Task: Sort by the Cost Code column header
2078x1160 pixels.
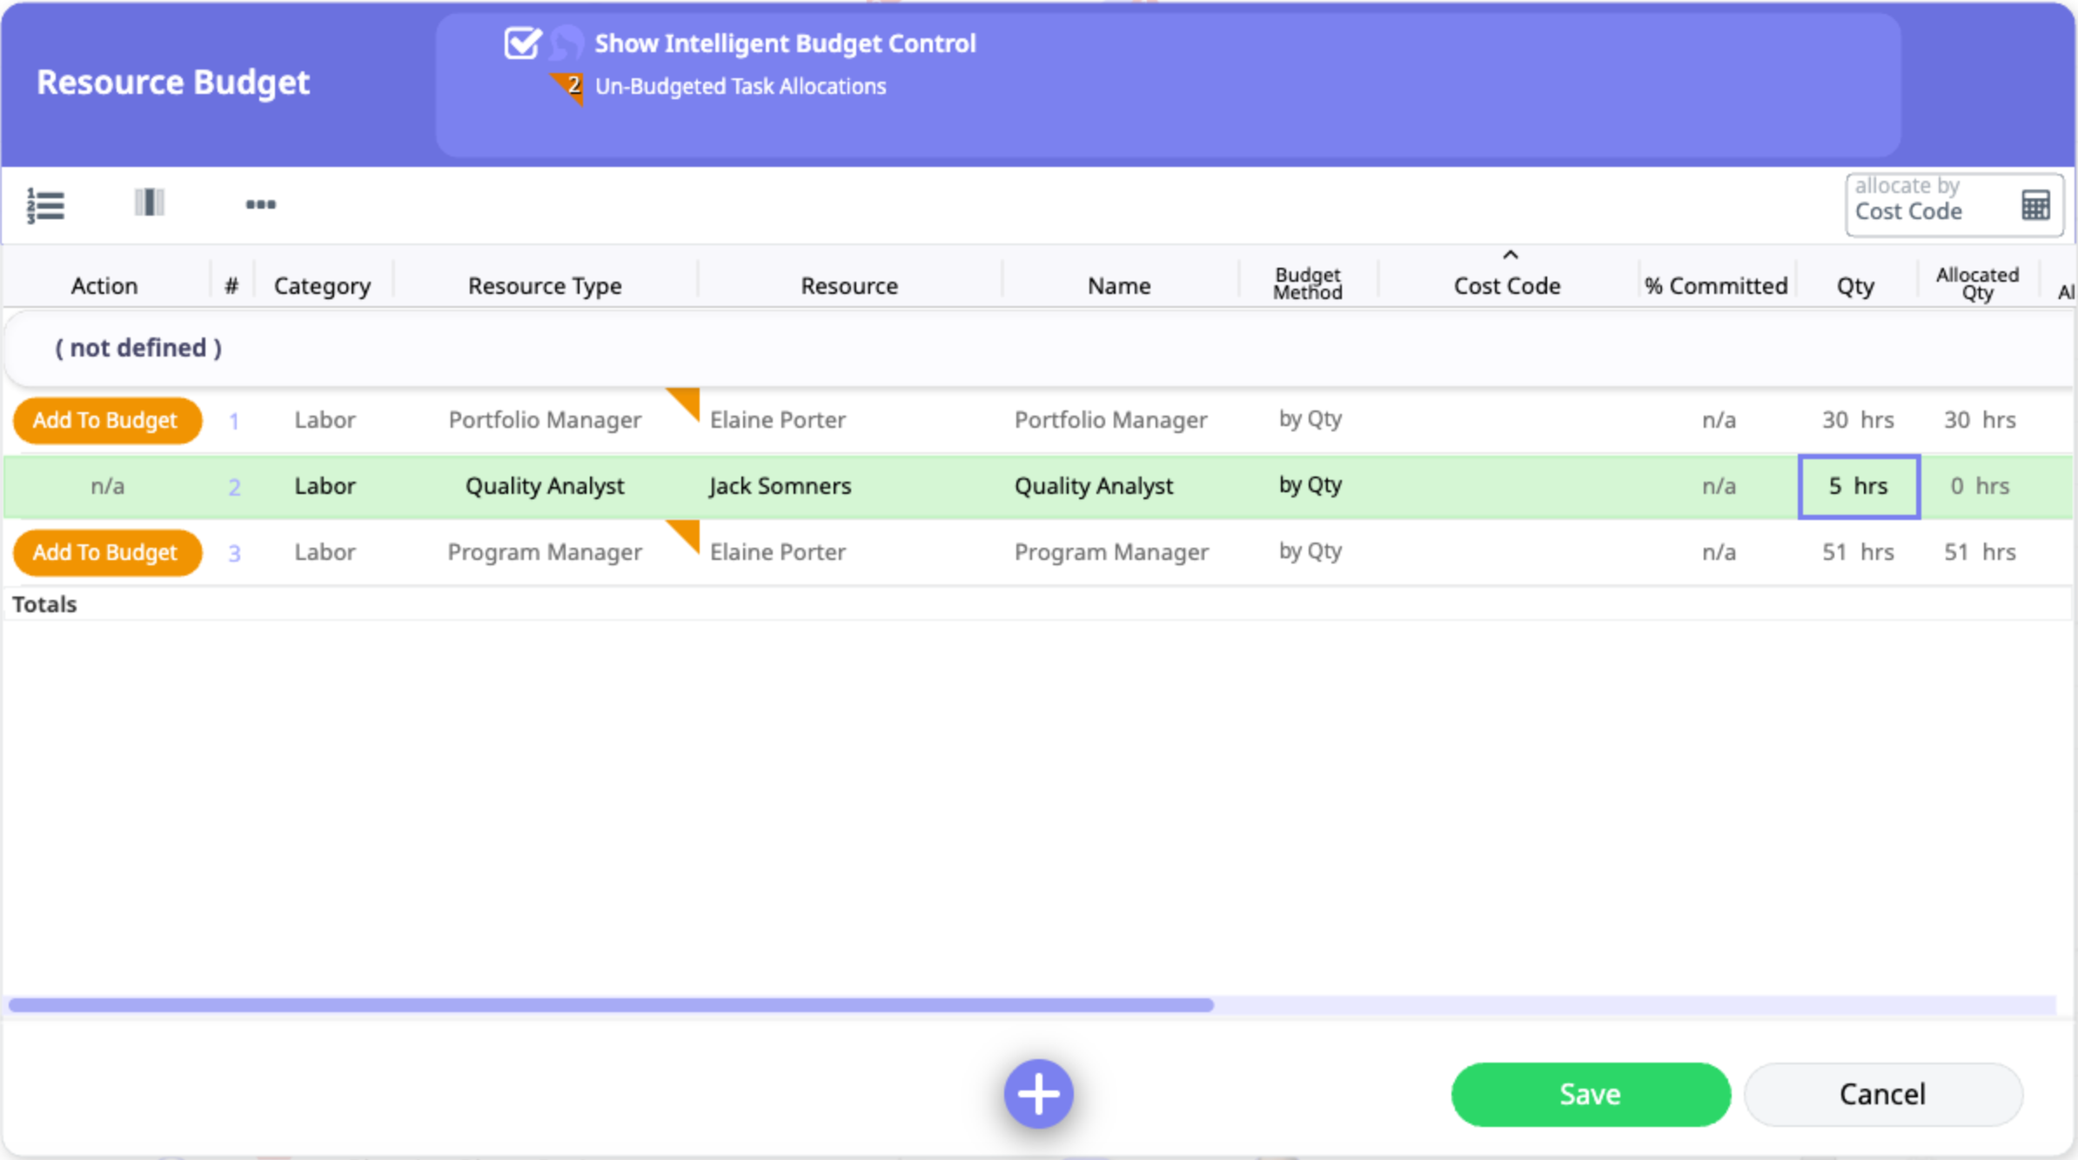Action: coord(1506,285)
